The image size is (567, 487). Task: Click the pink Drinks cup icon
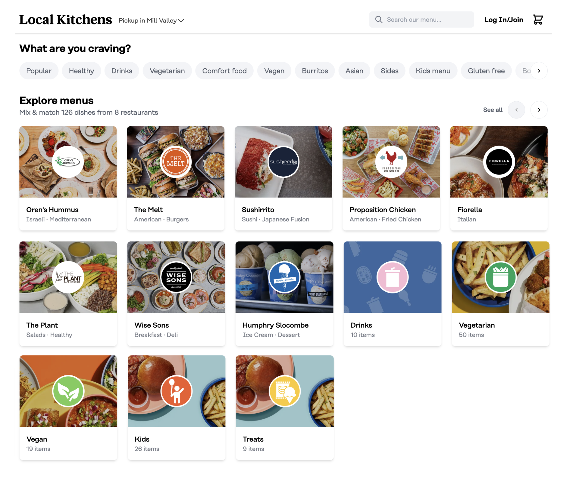point(392,277)
